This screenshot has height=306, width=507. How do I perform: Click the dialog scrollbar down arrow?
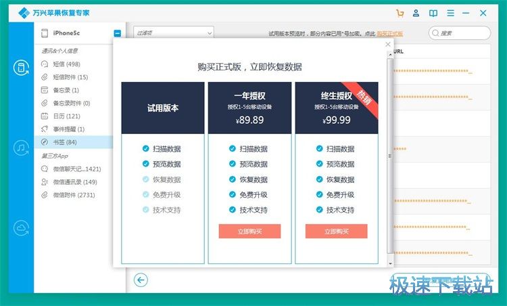[x=390, y=264]
